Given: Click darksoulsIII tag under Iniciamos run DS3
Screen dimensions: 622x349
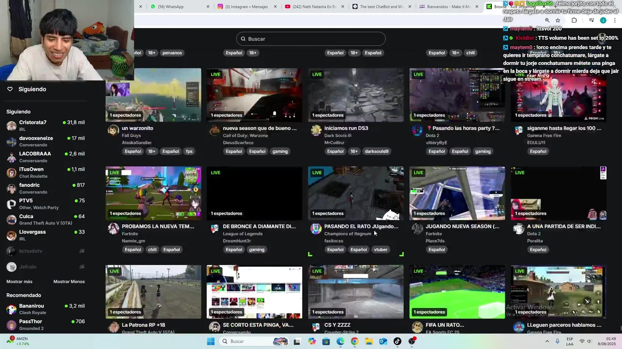Looking at the screenshot, I should [377, 151].
